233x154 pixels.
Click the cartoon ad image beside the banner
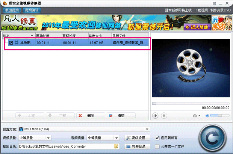pos(222,23)
